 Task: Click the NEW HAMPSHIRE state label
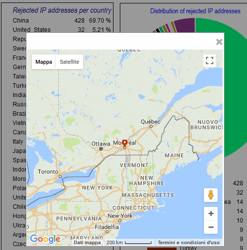(x=147, y=180)
